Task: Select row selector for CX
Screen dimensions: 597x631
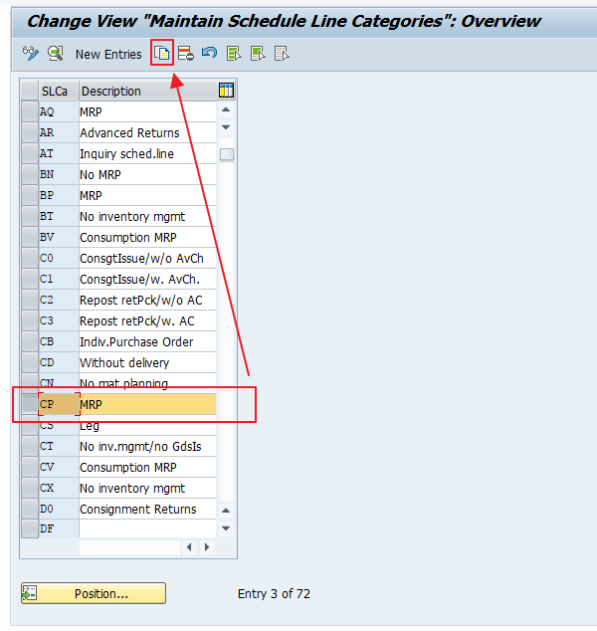Action: coord(30,488)
